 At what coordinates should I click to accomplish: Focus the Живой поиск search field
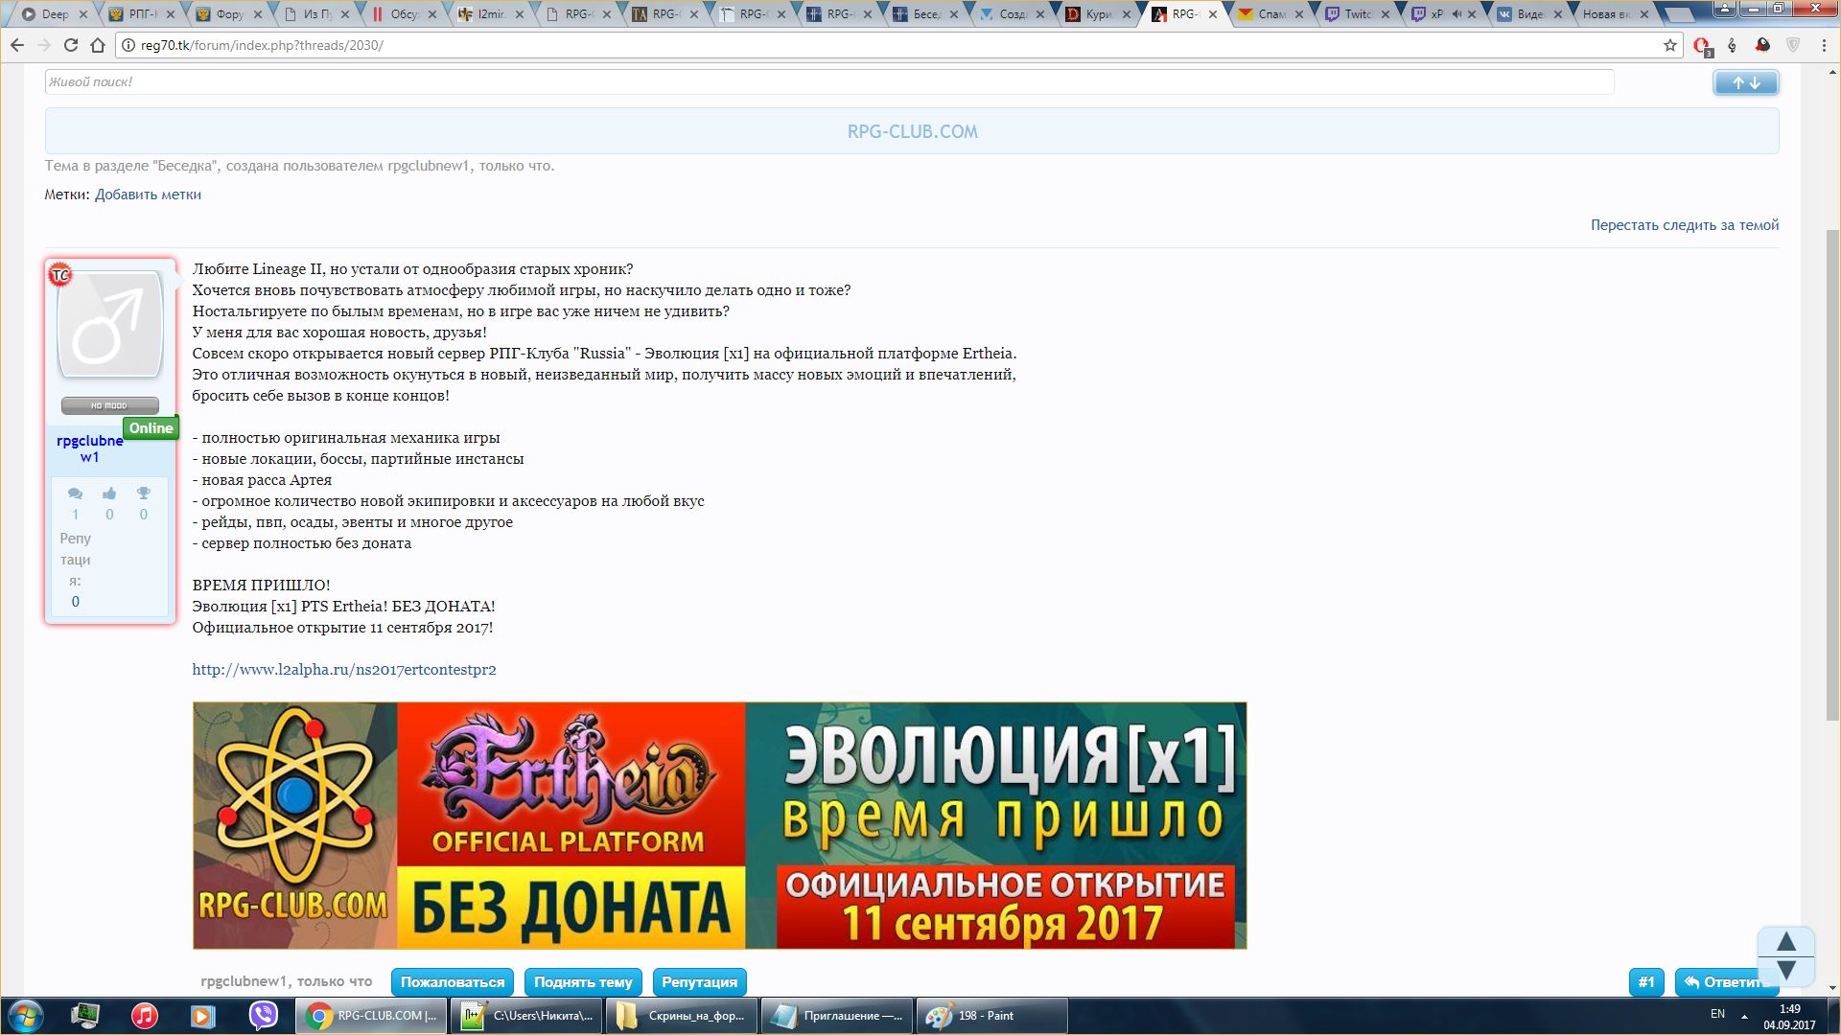[x=829, y=82]
